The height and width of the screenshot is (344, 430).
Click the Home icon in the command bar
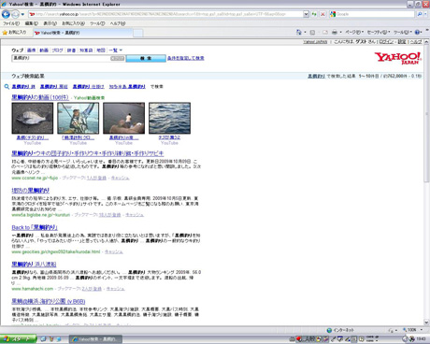tap(299, 32)
